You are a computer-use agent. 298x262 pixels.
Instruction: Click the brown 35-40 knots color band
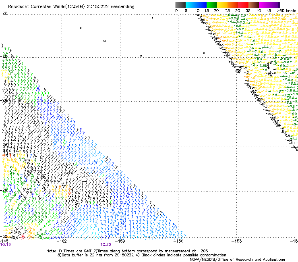(x=254, y=5)
